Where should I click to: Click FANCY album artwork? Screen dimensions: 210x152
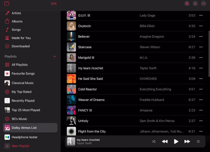(71, 110)
